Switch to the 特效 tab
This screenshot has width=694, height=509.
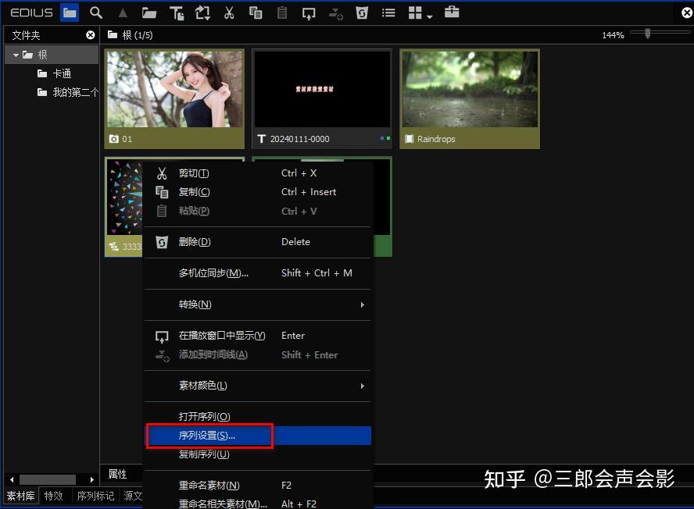pos(54,495)
